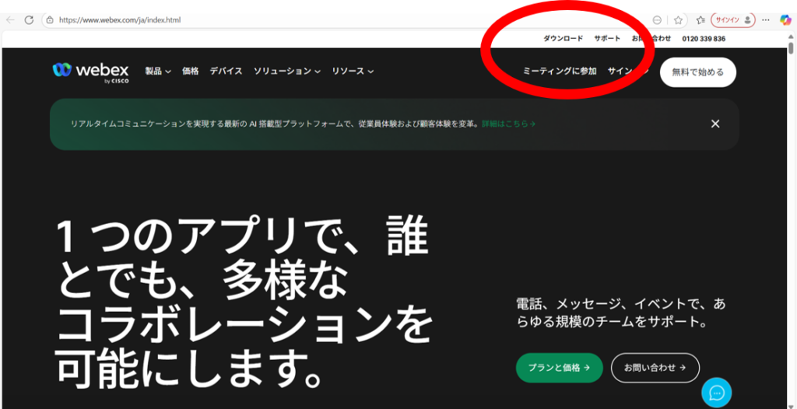Open the デバイス menu item

tap(226, 72)
